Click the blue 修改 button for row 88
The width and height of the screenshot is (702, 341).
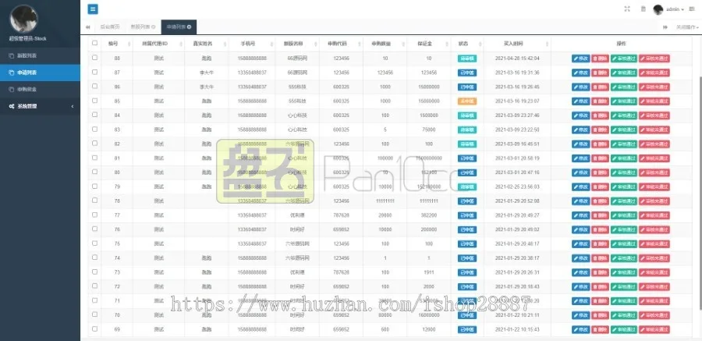[580, 58]
